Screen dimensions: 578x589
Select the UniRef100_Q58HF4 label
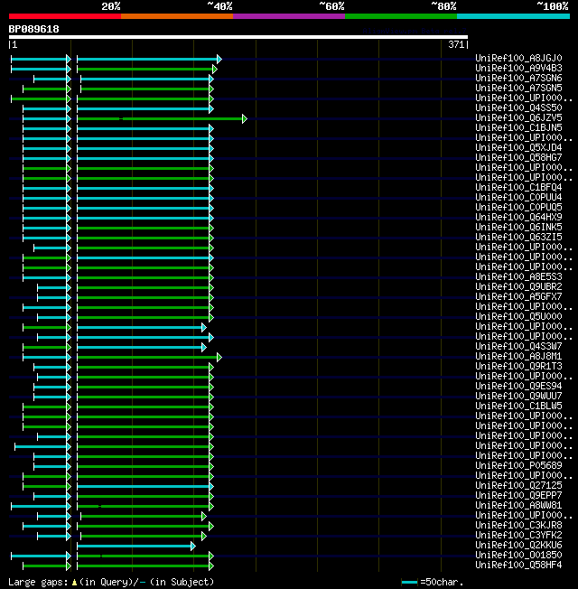click(518, 566)
